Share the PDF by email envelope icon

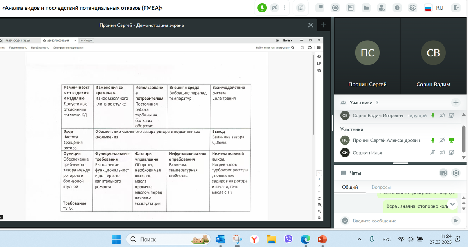click(319, 48)
